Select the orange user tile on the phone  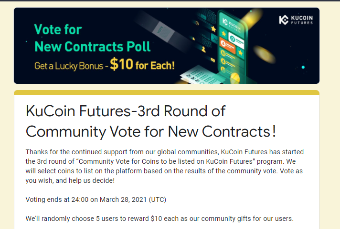(x=227, y=45)
